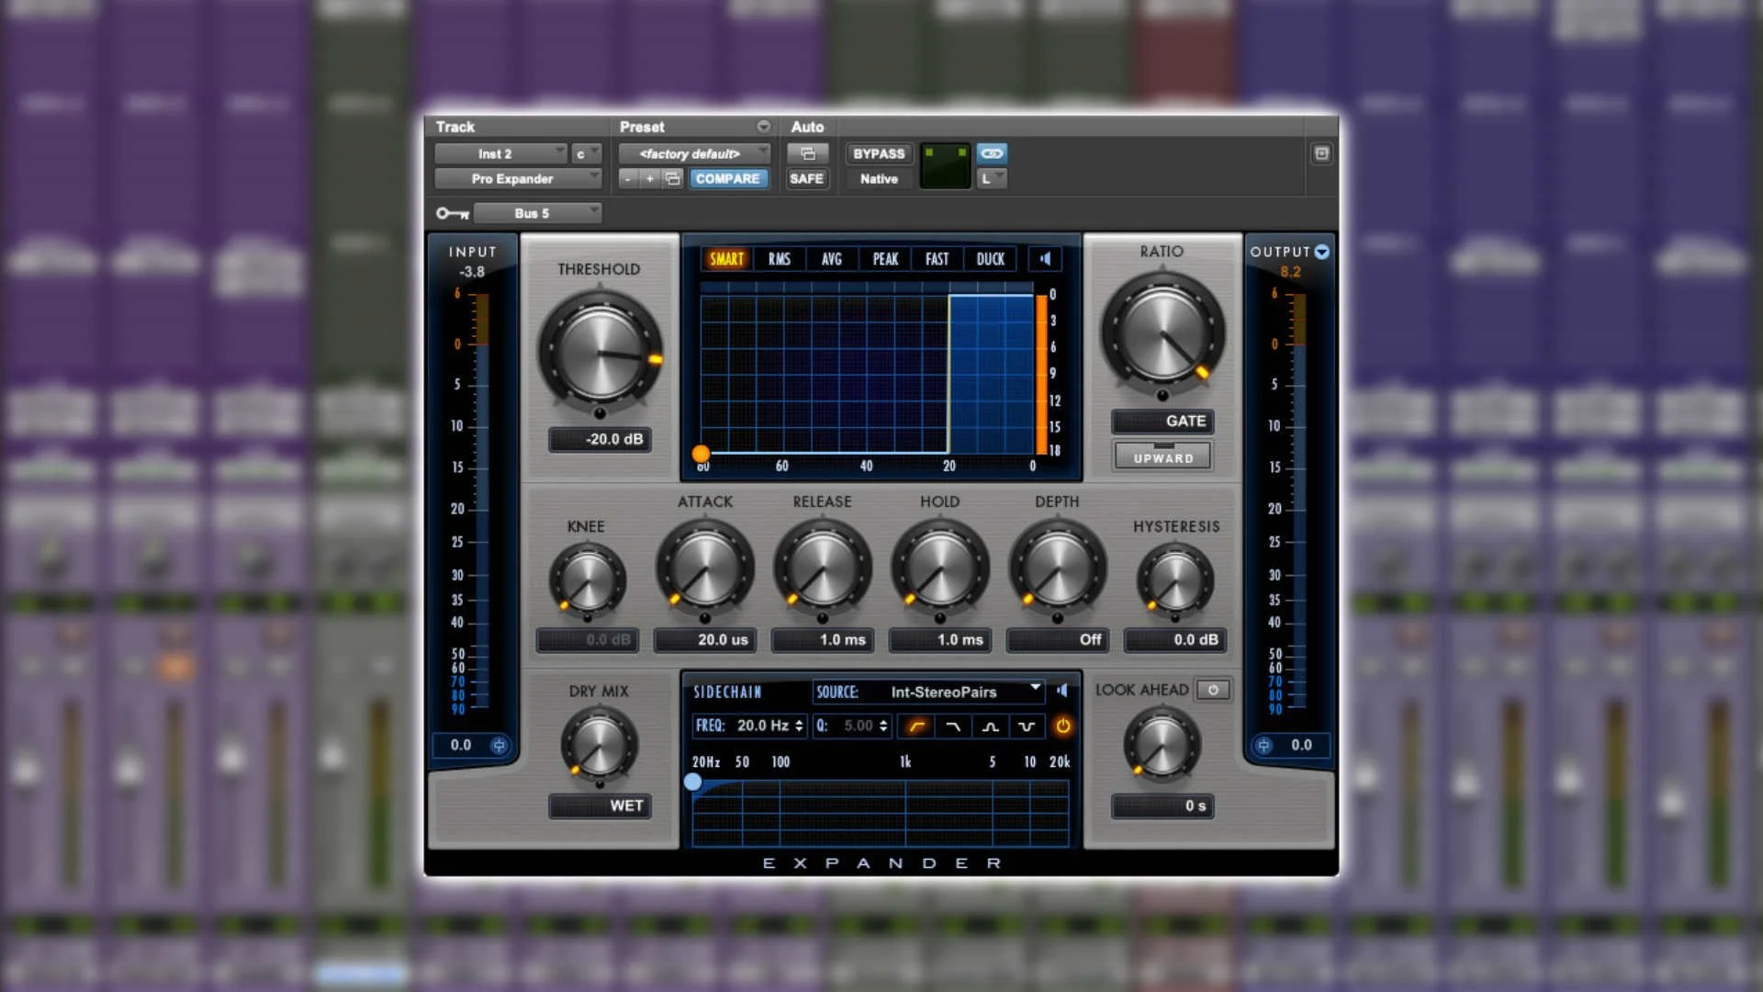Select the high-cut sidechain filter shape
This screenshot has height=992, width=1763.
pyautogui.click(x=951, y=726)
